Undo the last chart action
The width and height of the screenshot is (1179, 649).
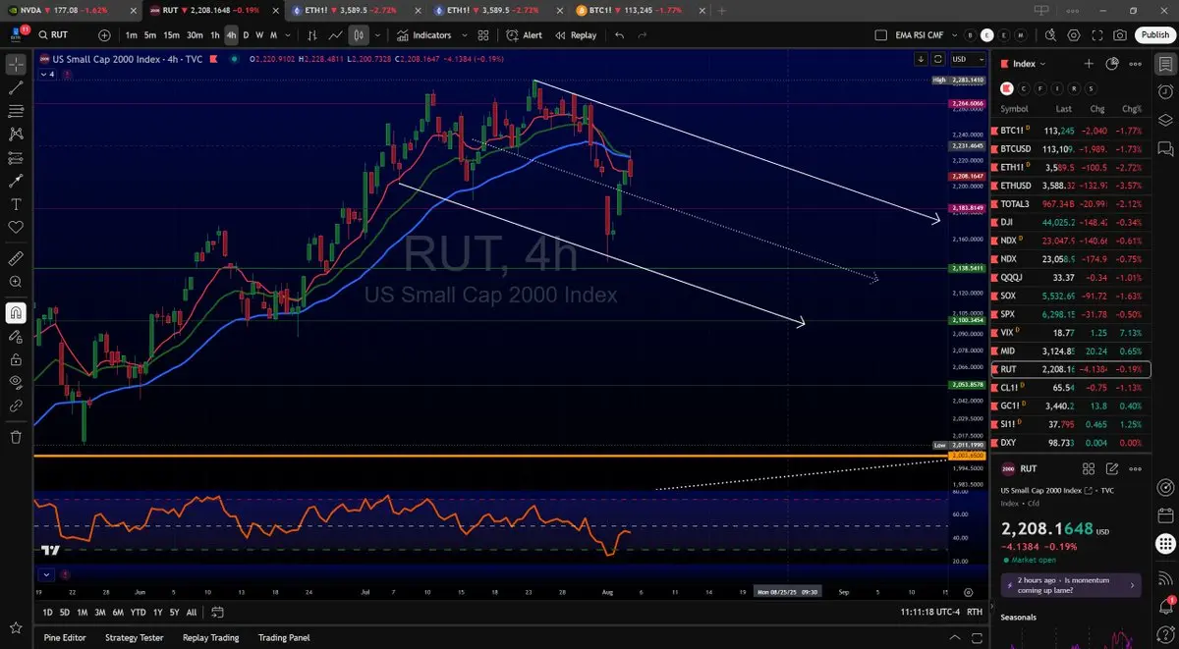(x=619, y=34)
